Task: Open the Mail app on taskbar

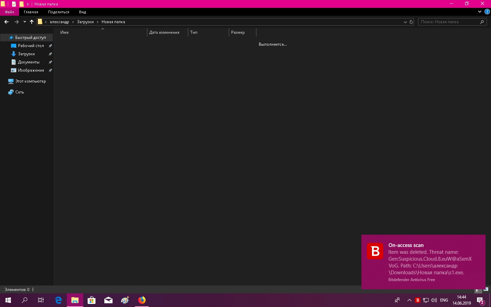Action: point(108,300)
